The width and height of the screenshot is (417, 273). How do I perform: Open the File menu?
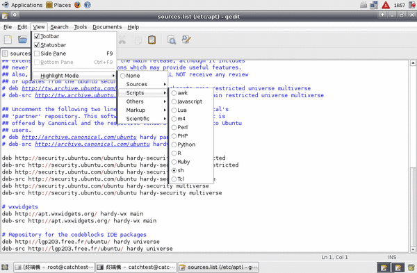[8, 27]
